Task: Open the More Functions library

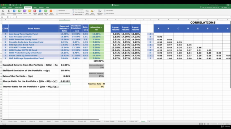Action: 51,12
